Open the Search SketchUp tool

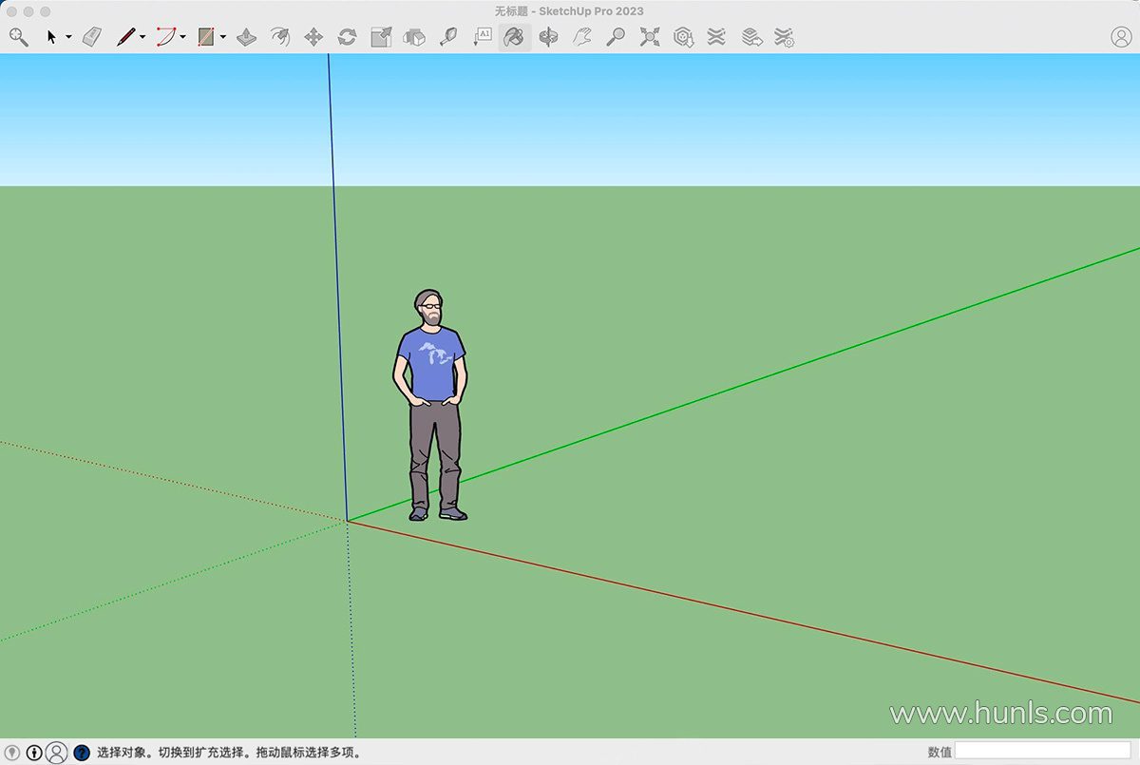(18, 37)
